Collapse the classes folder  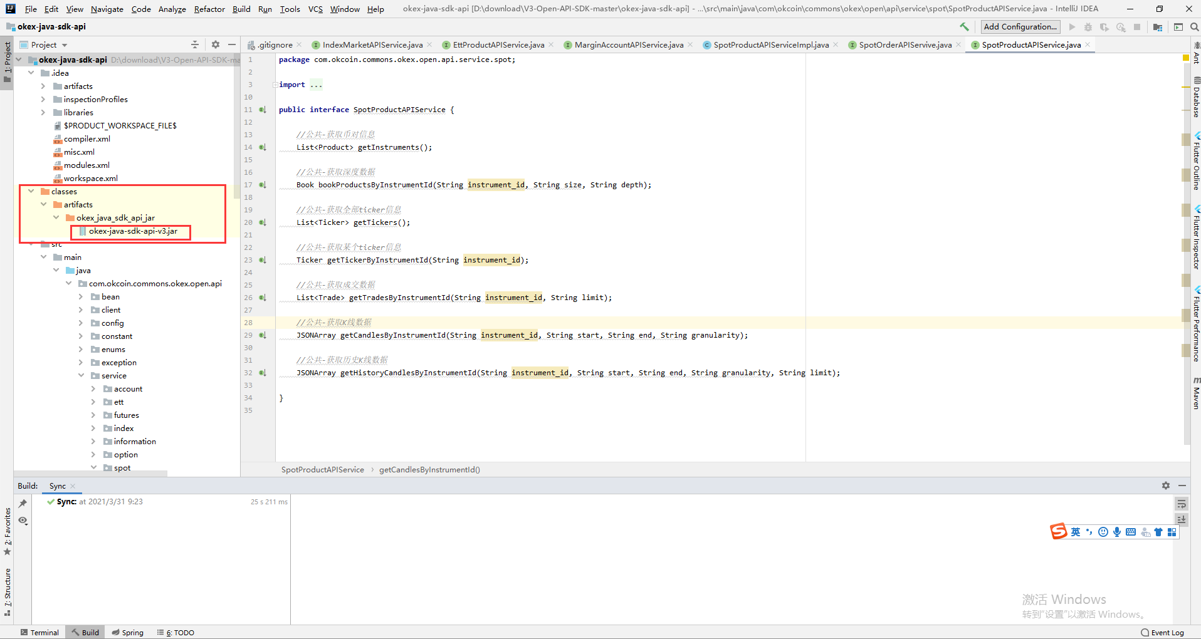tap(31, 191)
